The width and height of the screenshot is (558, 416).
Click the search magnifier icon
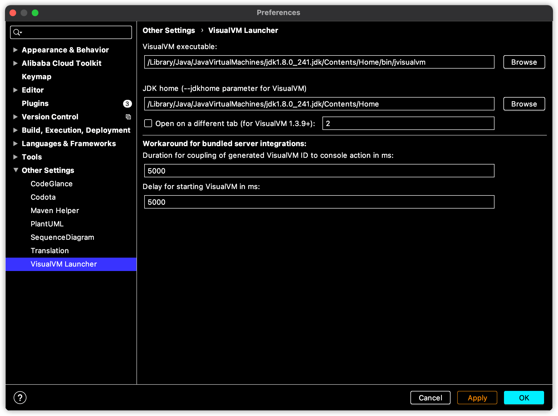pos(17,32)
